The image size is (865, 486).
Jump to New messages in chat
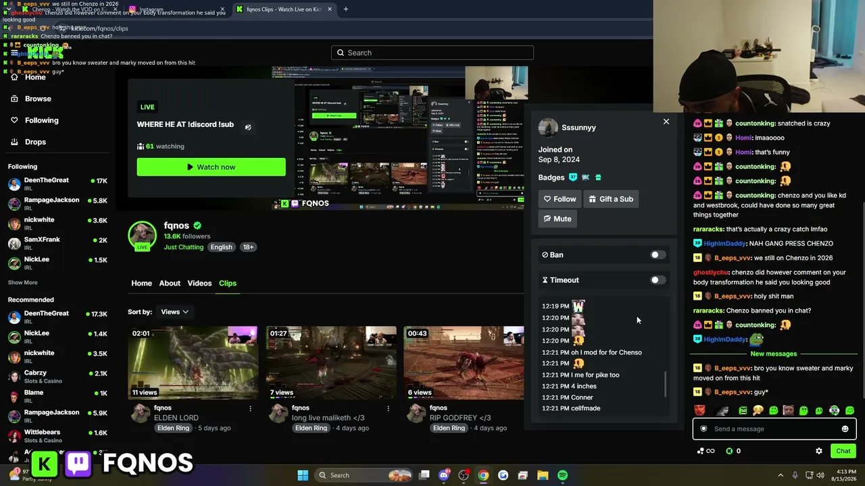coord(773,354)
